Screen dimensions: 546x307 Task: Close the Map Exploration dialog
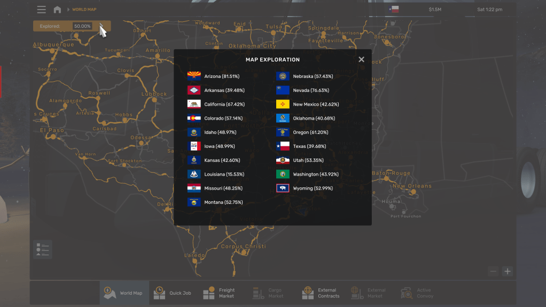(361, 59)
